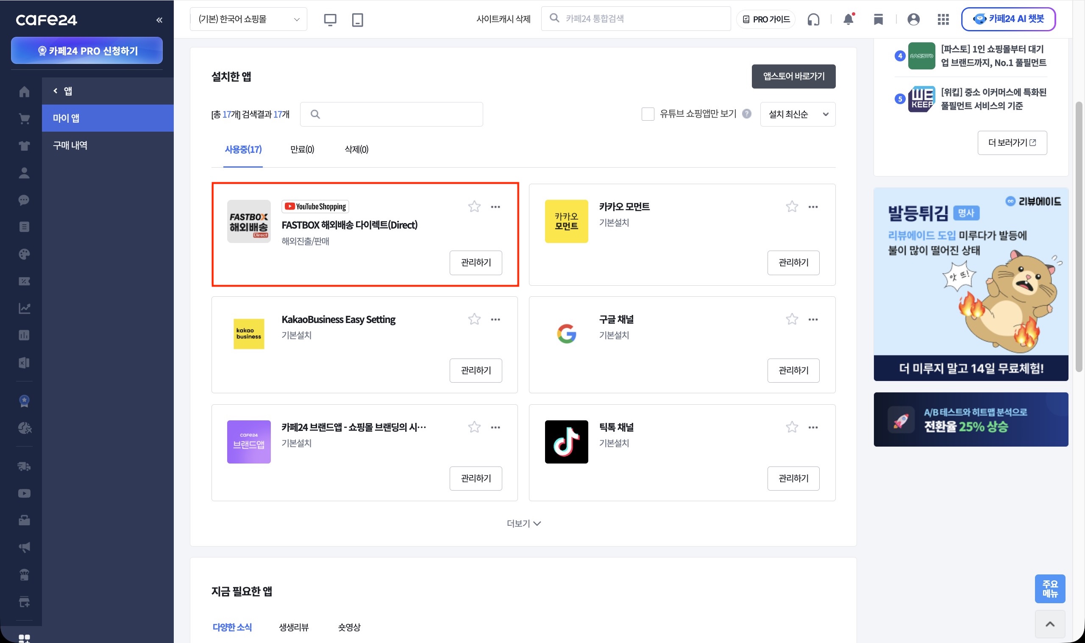Open the home icon in sidebar
This screenshot has width=1085, height=643.
[x=24, y=91]
